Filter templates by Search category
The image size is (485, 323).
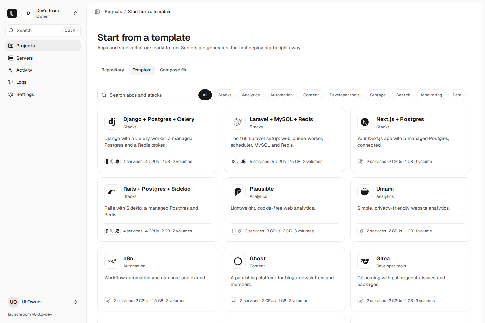403,95
